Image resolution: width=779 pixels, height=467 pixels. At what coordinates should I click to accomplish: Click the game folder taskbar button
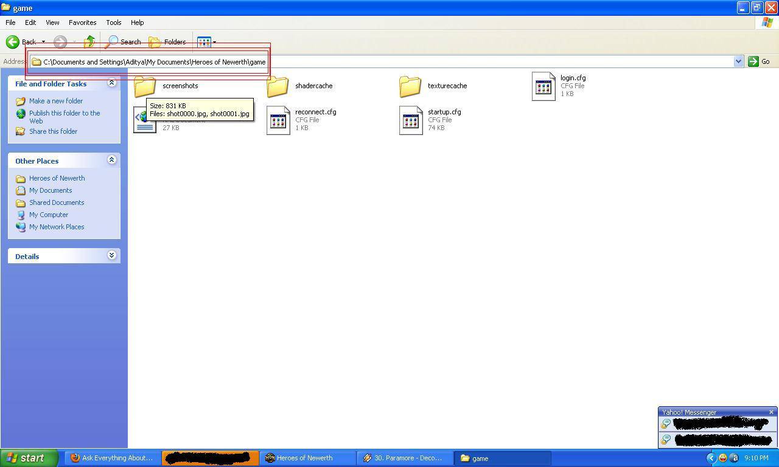502,458
